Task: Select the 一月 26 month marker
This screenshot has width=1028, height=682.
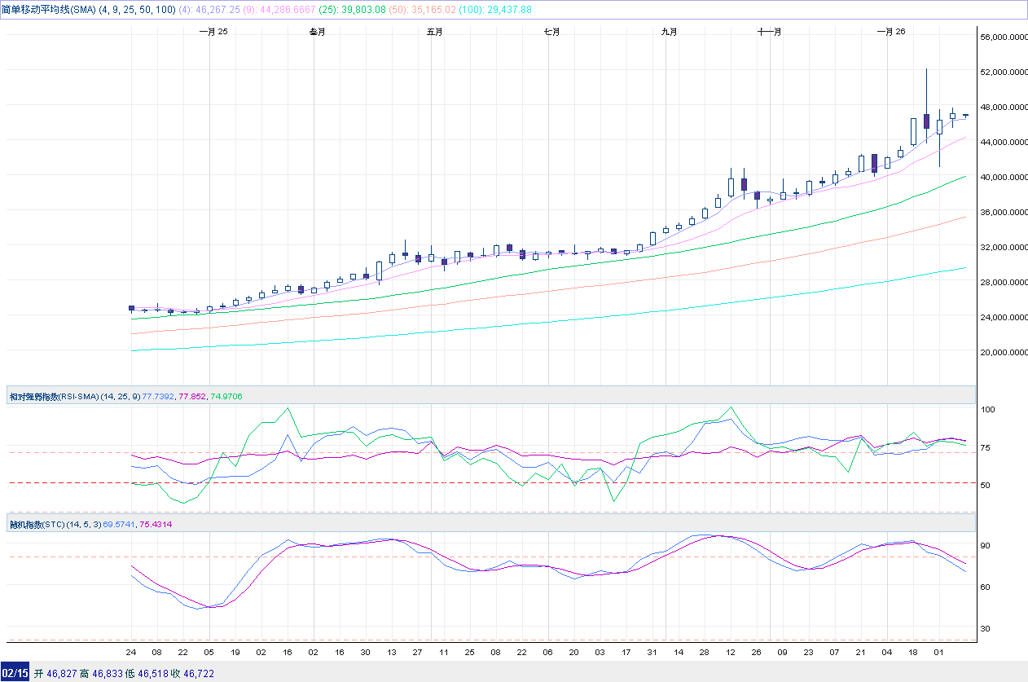Action: [x=890, y=32]
